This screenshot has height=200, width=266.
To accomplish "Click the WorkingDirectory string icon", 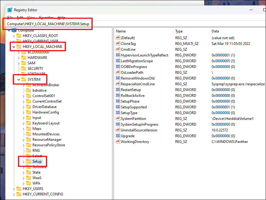I will click(118, 141).
